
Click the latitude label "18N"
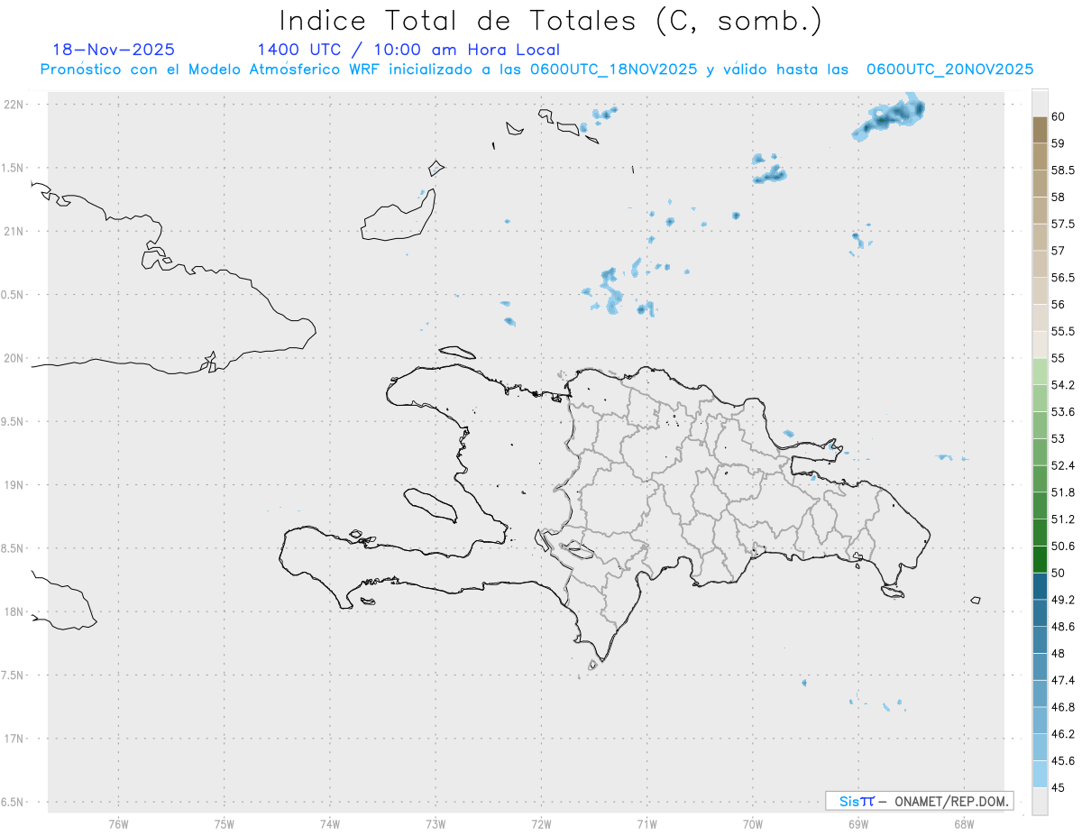click(15, 611)
